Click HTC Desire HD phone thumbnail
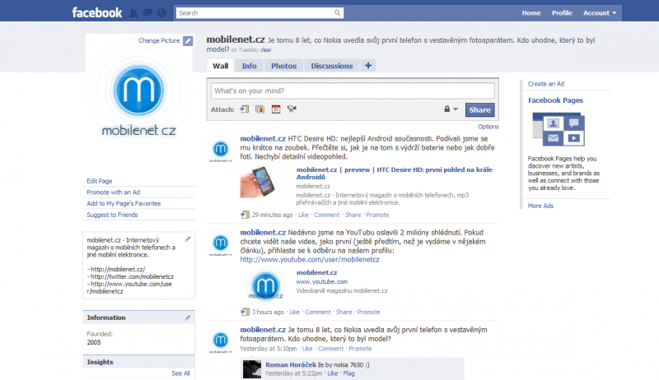This screenshot has width=659, height=380. coord(259,182)
